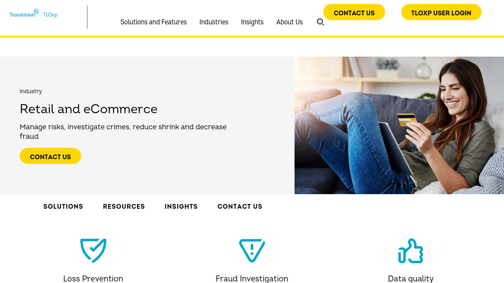Switch to the Insights section tab
This screenshot has width=504, height=283.
click(181, 206)
